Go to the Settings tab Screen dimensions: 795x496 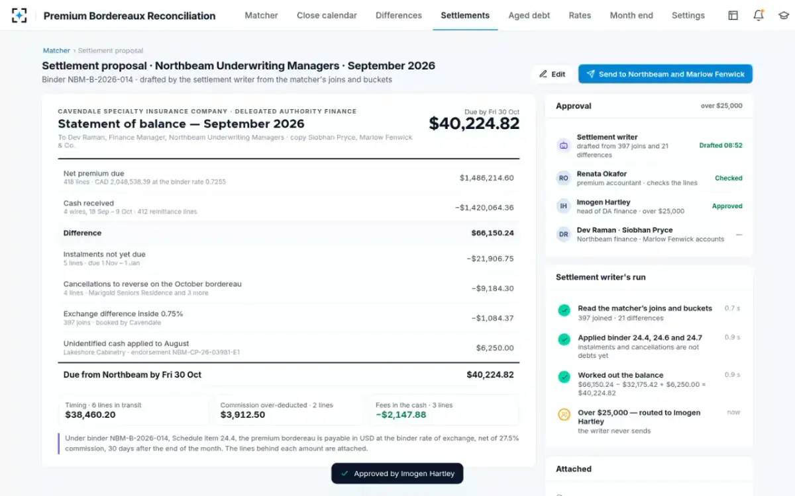point(688,15)
